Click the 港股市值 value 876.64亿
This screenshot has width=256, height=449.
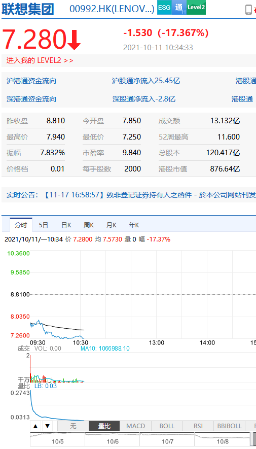click(225, 169)
